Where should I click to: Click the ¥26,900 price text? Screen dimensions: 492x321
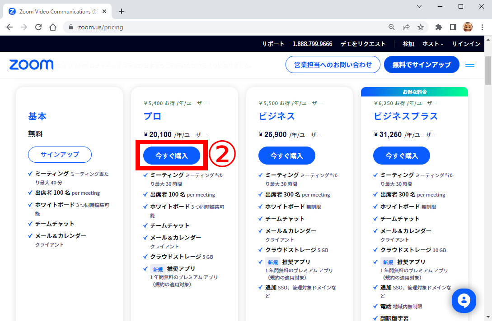(x=273, y=135)
